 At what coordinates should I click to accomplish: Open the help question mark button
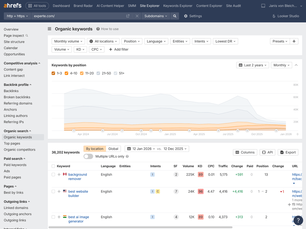click(298, 220)
